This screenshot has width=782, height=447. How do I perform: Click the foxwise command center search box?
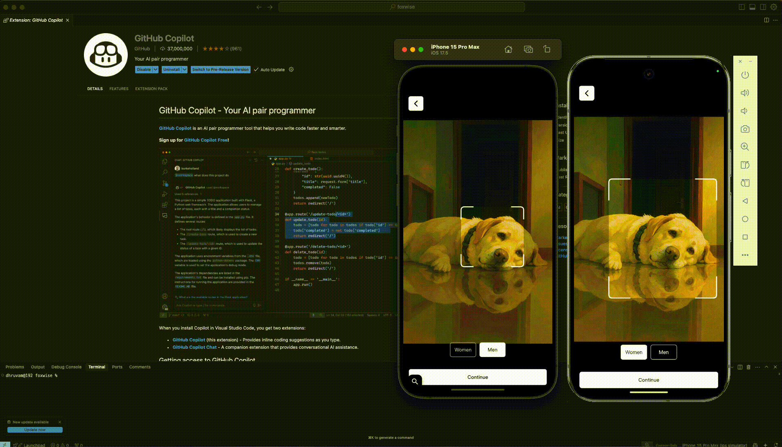click(402, 7)
